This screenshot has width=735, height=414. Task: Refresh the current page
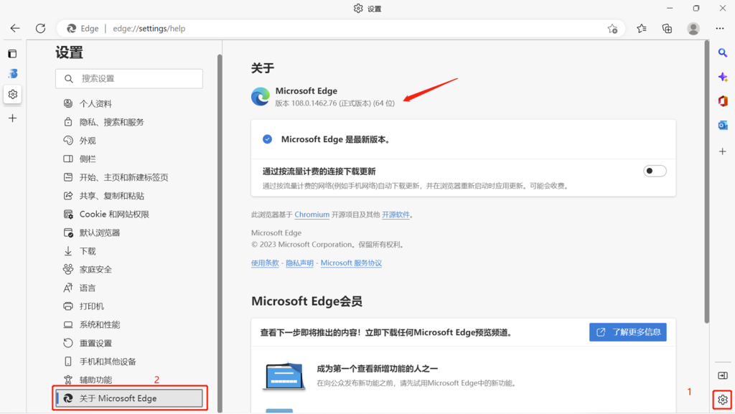[41, 29]
